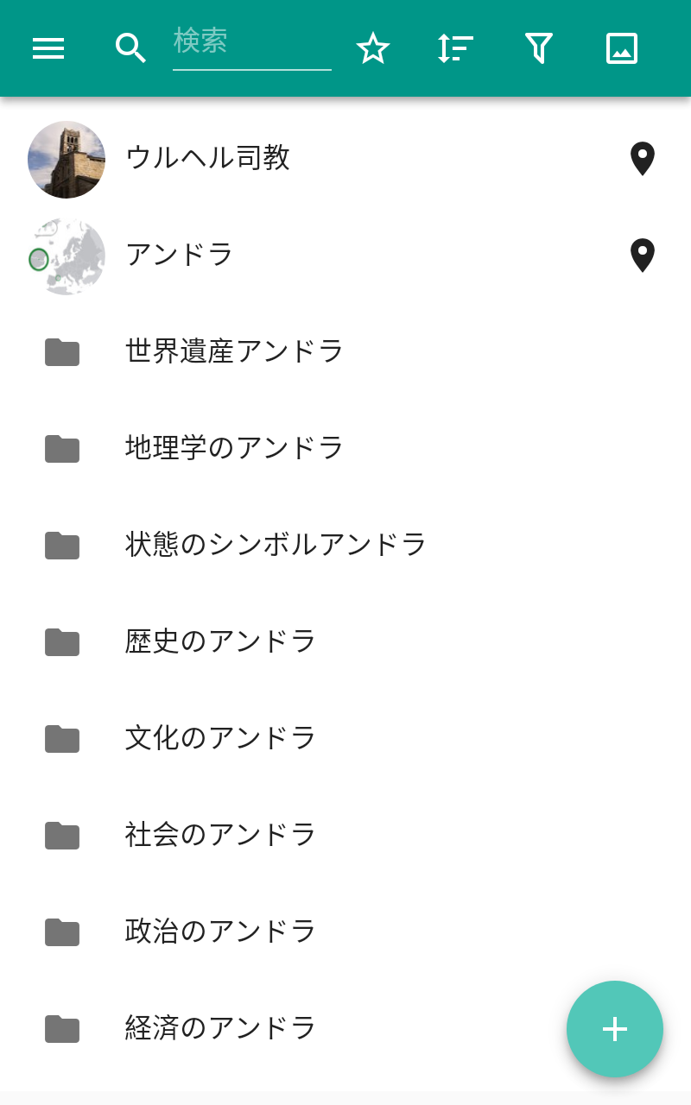Select the 政治のアンドラ entry
Viewport: 691px width, 1105px height.
tap(220, 931)
